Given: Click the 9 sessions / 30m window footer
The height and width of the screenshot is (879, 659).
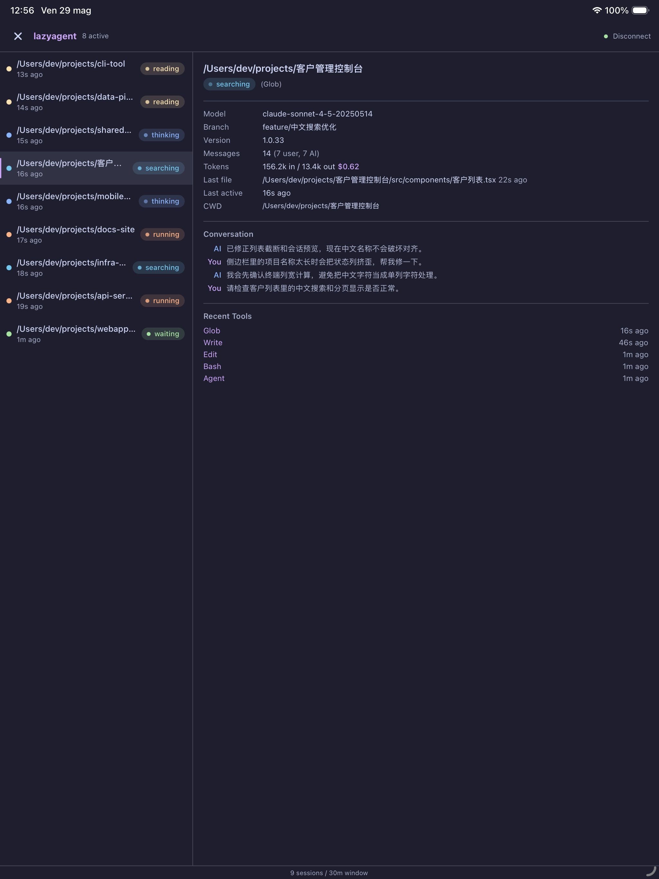Looking at the screenshot, I should click(329, 873).
